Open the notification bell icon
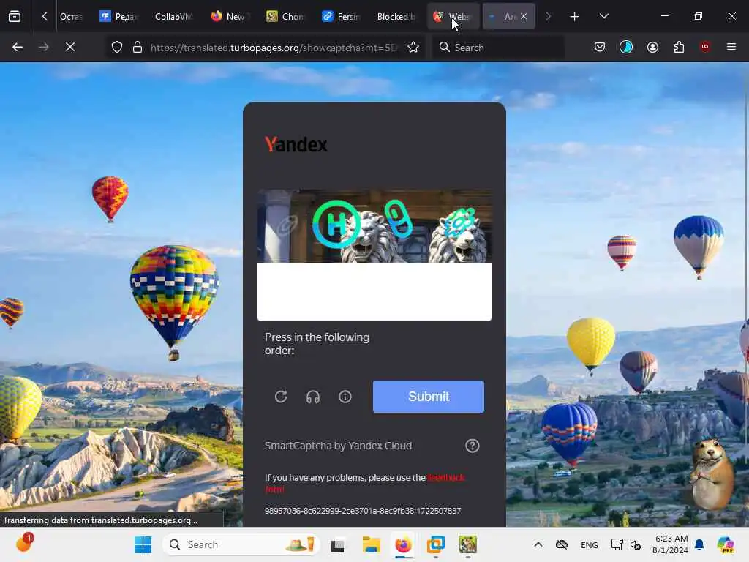749x562 pixels. (x=699, y=544)
